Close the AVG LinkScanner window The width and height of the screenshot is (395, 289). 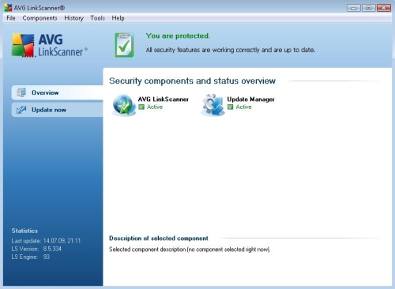pyautogui.click(x=384, y=8)
